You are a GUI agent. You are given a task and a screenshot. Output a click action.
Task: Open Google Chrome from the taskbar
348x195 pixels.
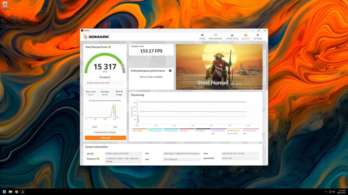tap(16, 192)
